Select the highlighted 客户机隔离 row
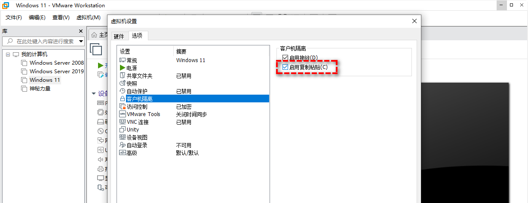 193,99
